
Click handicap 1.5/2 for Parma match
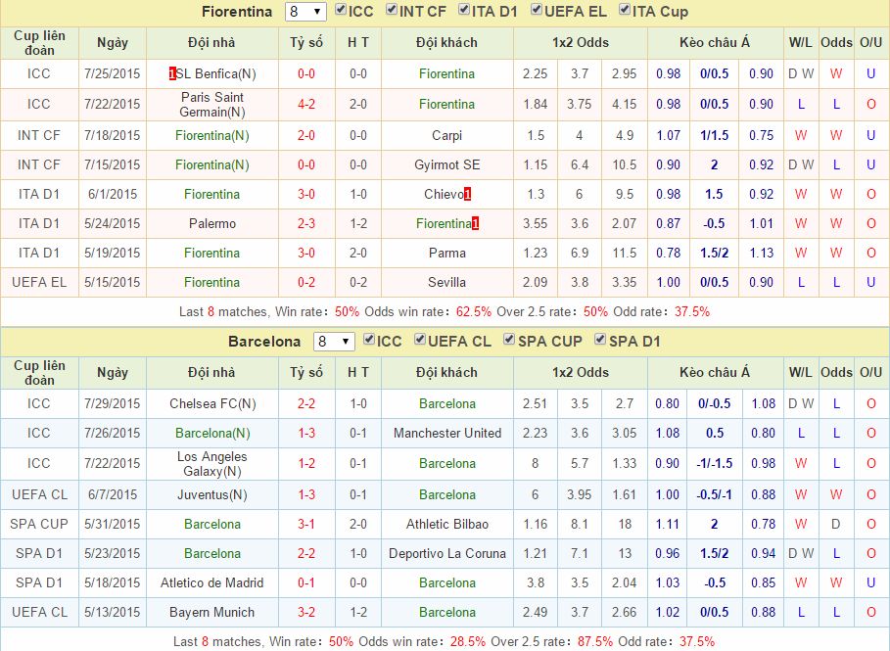[x=714, y=254]
